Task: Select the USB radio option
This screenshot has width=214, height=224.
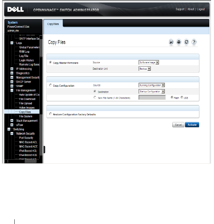Action: click(x=182, y=97)
